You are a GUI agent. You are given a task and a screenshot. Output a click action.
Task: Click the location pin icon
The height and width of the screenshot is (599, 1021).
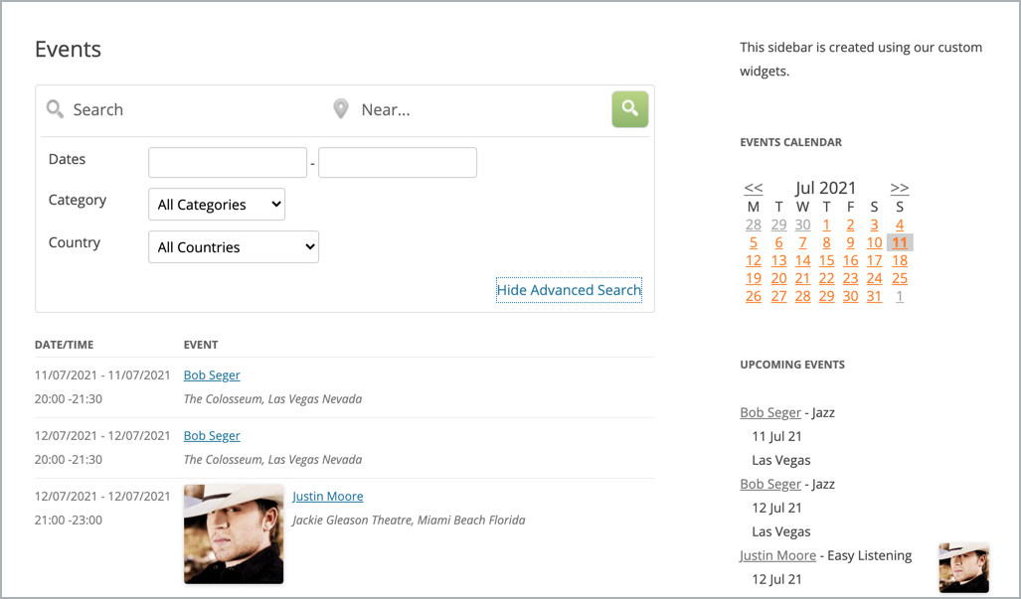341,109
